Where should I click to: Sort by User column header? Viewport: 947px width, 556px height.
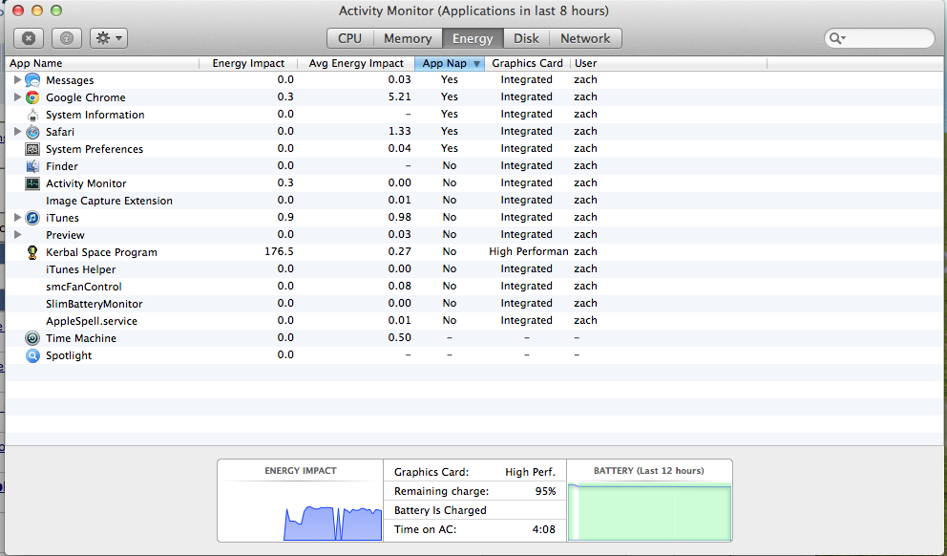point(668,63)
